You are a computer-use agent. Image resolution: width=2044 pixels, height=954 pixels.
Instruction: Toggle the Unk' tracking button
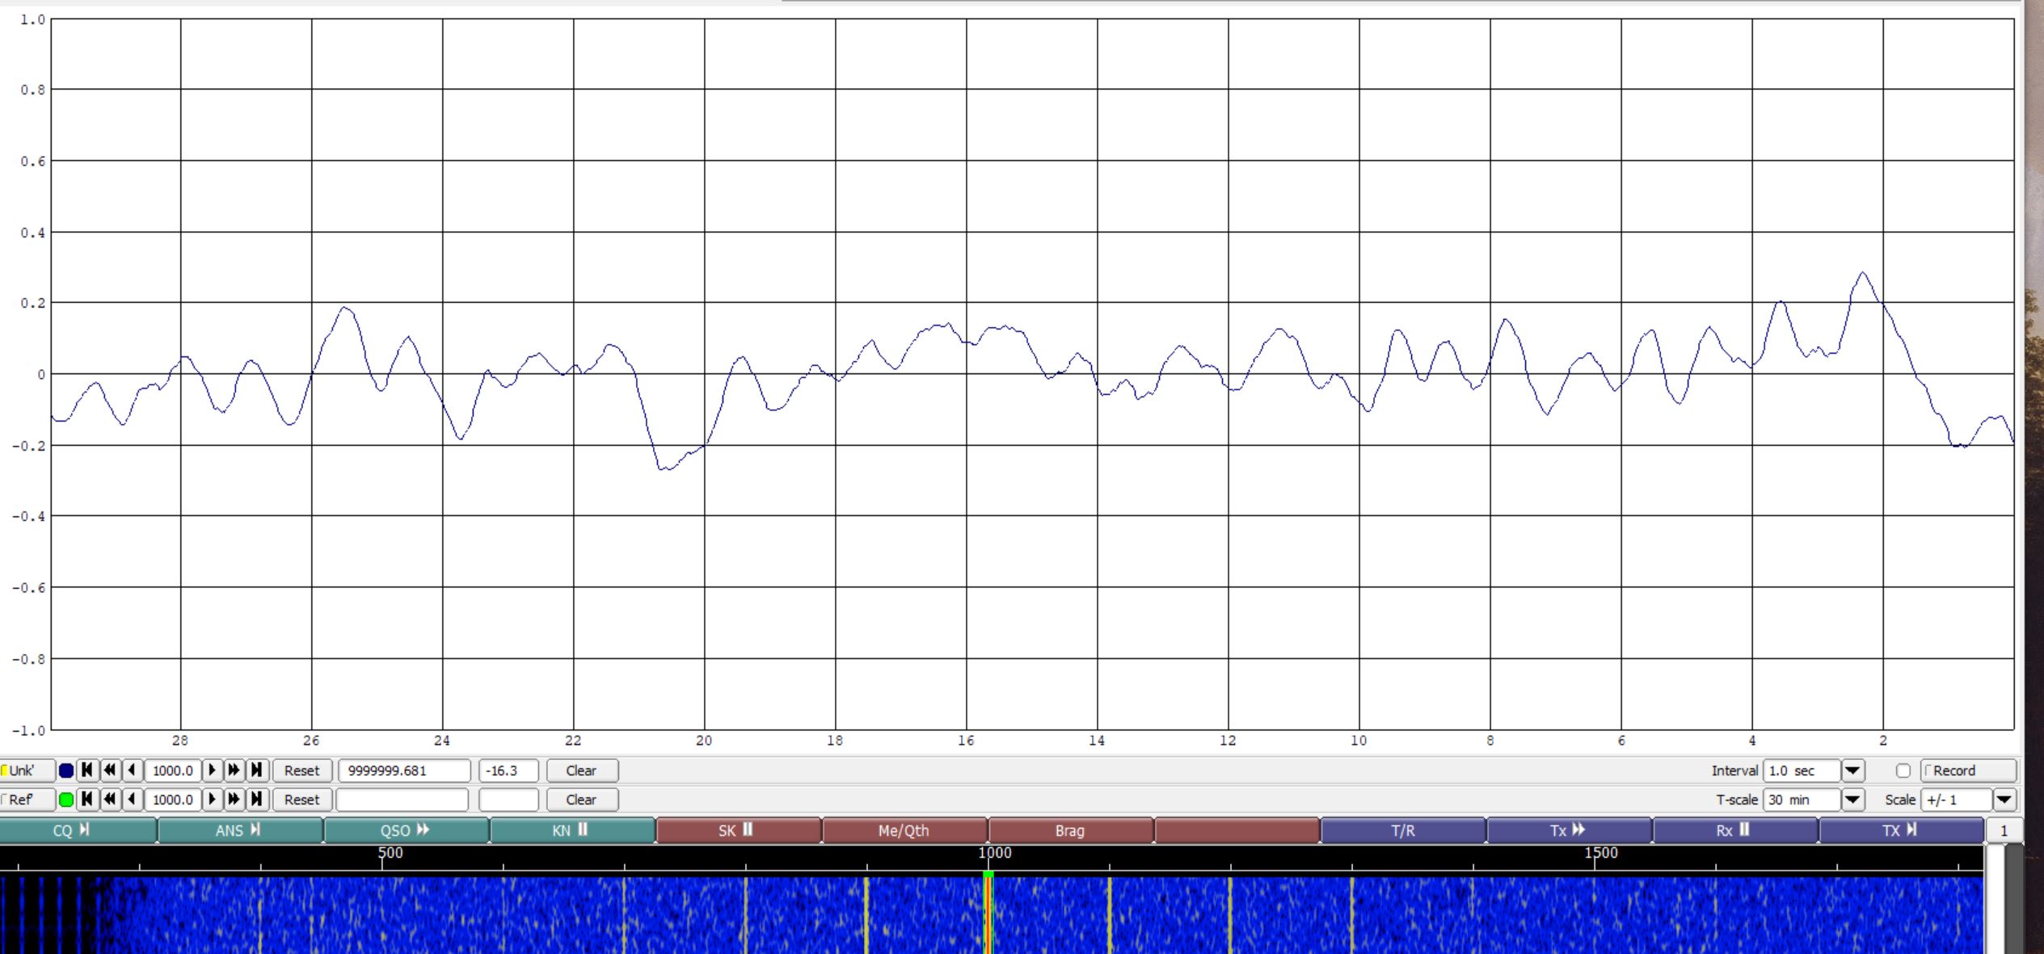point(26,771)
